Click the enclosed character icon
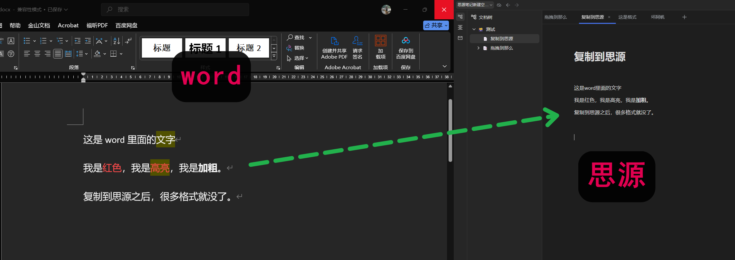Screen dimensions: 735x260 click(x=11, y=54)
